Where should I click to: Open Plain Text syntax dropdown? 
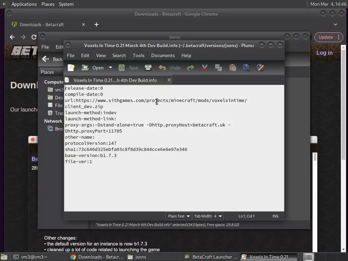click(x=179, y=216)
